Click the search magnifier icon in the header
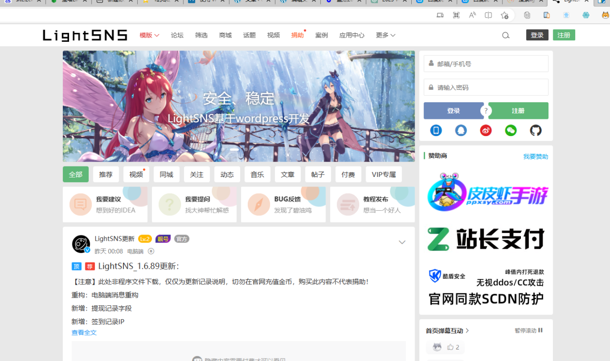 pyautogui.click(x=506, y=35)
